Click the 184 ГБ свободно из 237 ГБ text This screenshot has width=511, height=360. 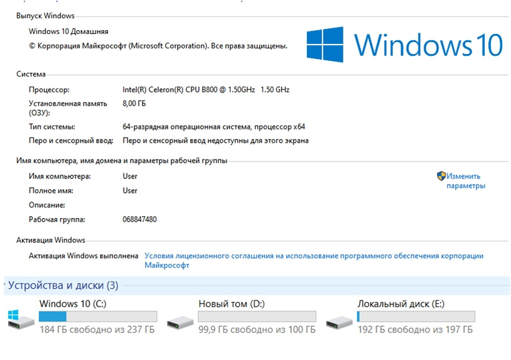click(x=97, y=330)
